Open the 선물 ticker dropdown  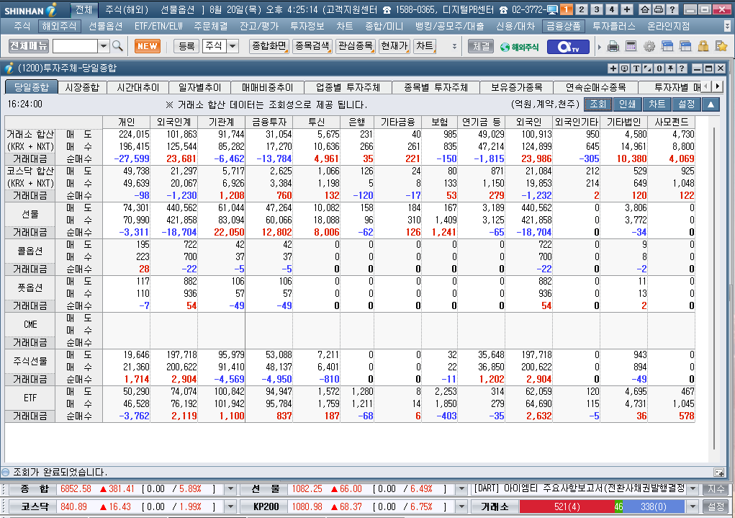coord(461,489)
